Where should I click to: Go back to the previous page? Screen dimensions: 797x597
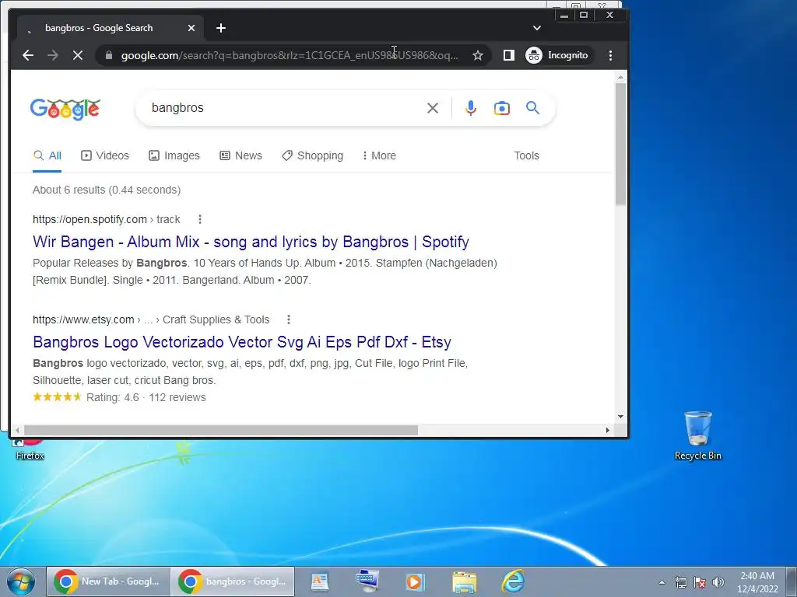tap(28, 55)
